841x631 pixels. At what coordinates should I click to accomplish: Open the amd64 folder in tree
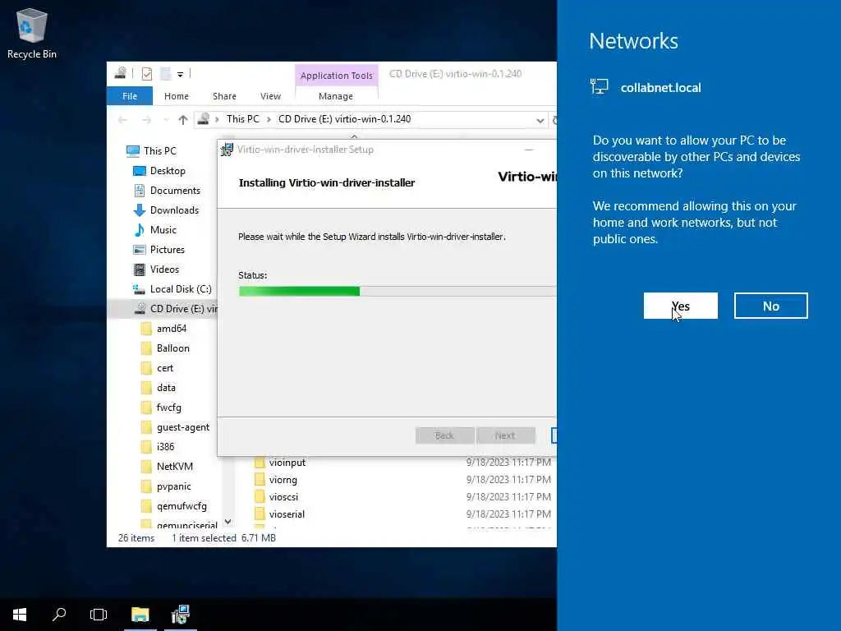(x=171, y=329)
